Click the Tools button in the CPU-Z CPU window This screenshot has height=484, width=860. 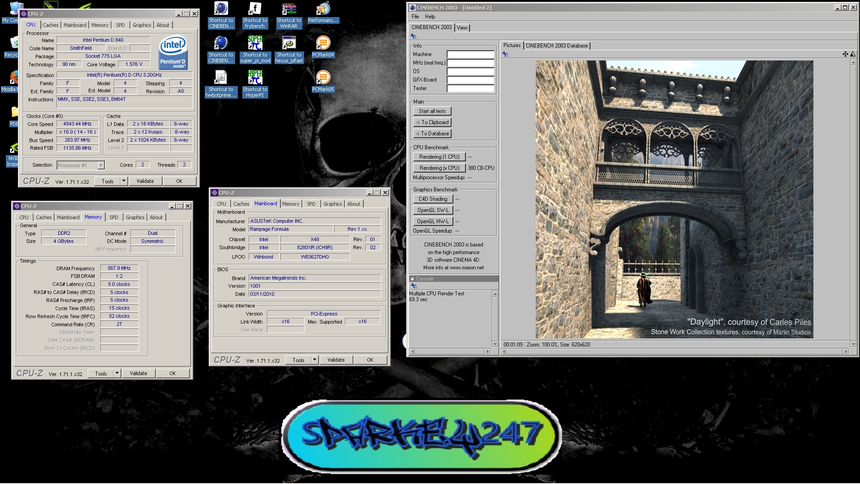point(107,181)
